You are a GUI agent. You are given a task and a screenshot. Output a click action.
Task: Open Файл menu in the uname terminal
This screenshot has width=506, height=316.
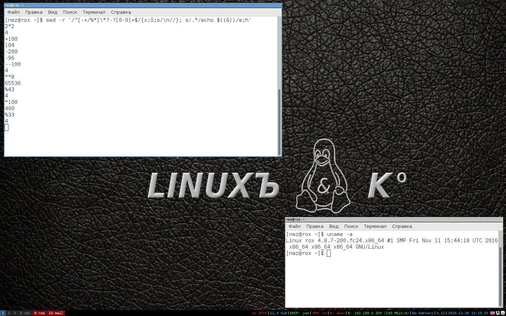tap(295, 226)
